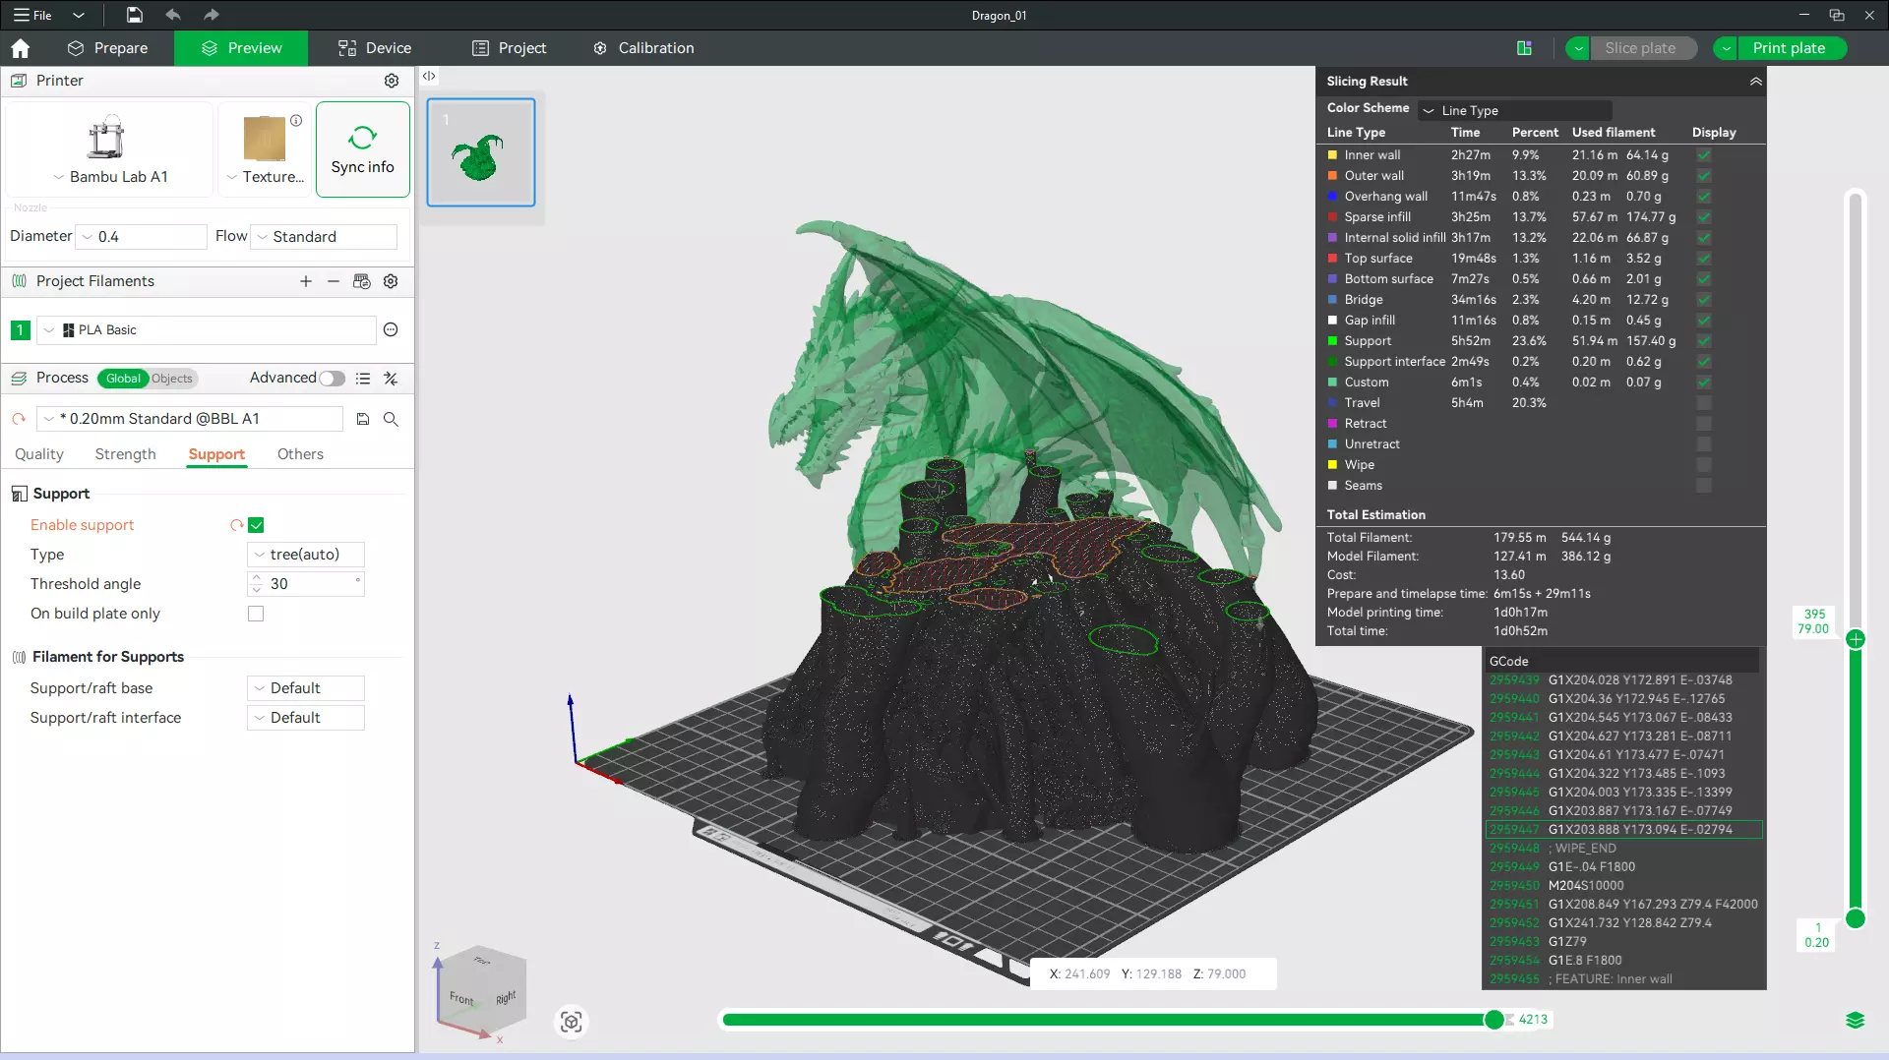Viewport: 1889px width, 1060px height.
Task: Switch process scope to Objects
Action: click(172, 379)
